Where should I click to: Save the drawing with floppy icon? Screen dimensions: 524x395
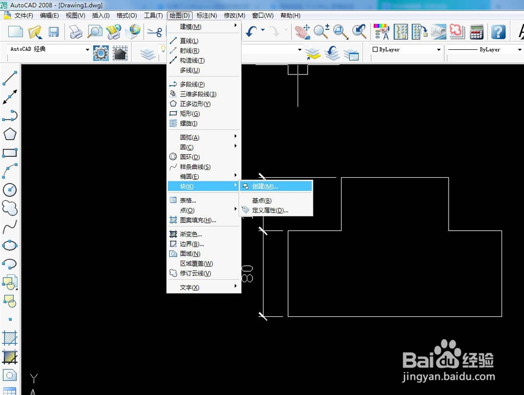53,32
